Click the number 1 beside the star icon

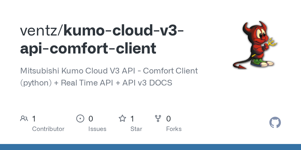point(132,119)
